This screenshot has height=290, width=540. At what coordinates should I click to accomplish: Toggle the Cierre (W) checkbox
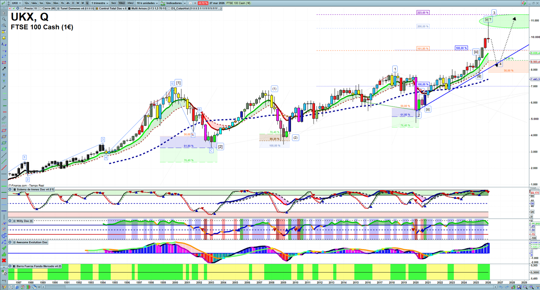pyautogui.click(x=40, y=8)
